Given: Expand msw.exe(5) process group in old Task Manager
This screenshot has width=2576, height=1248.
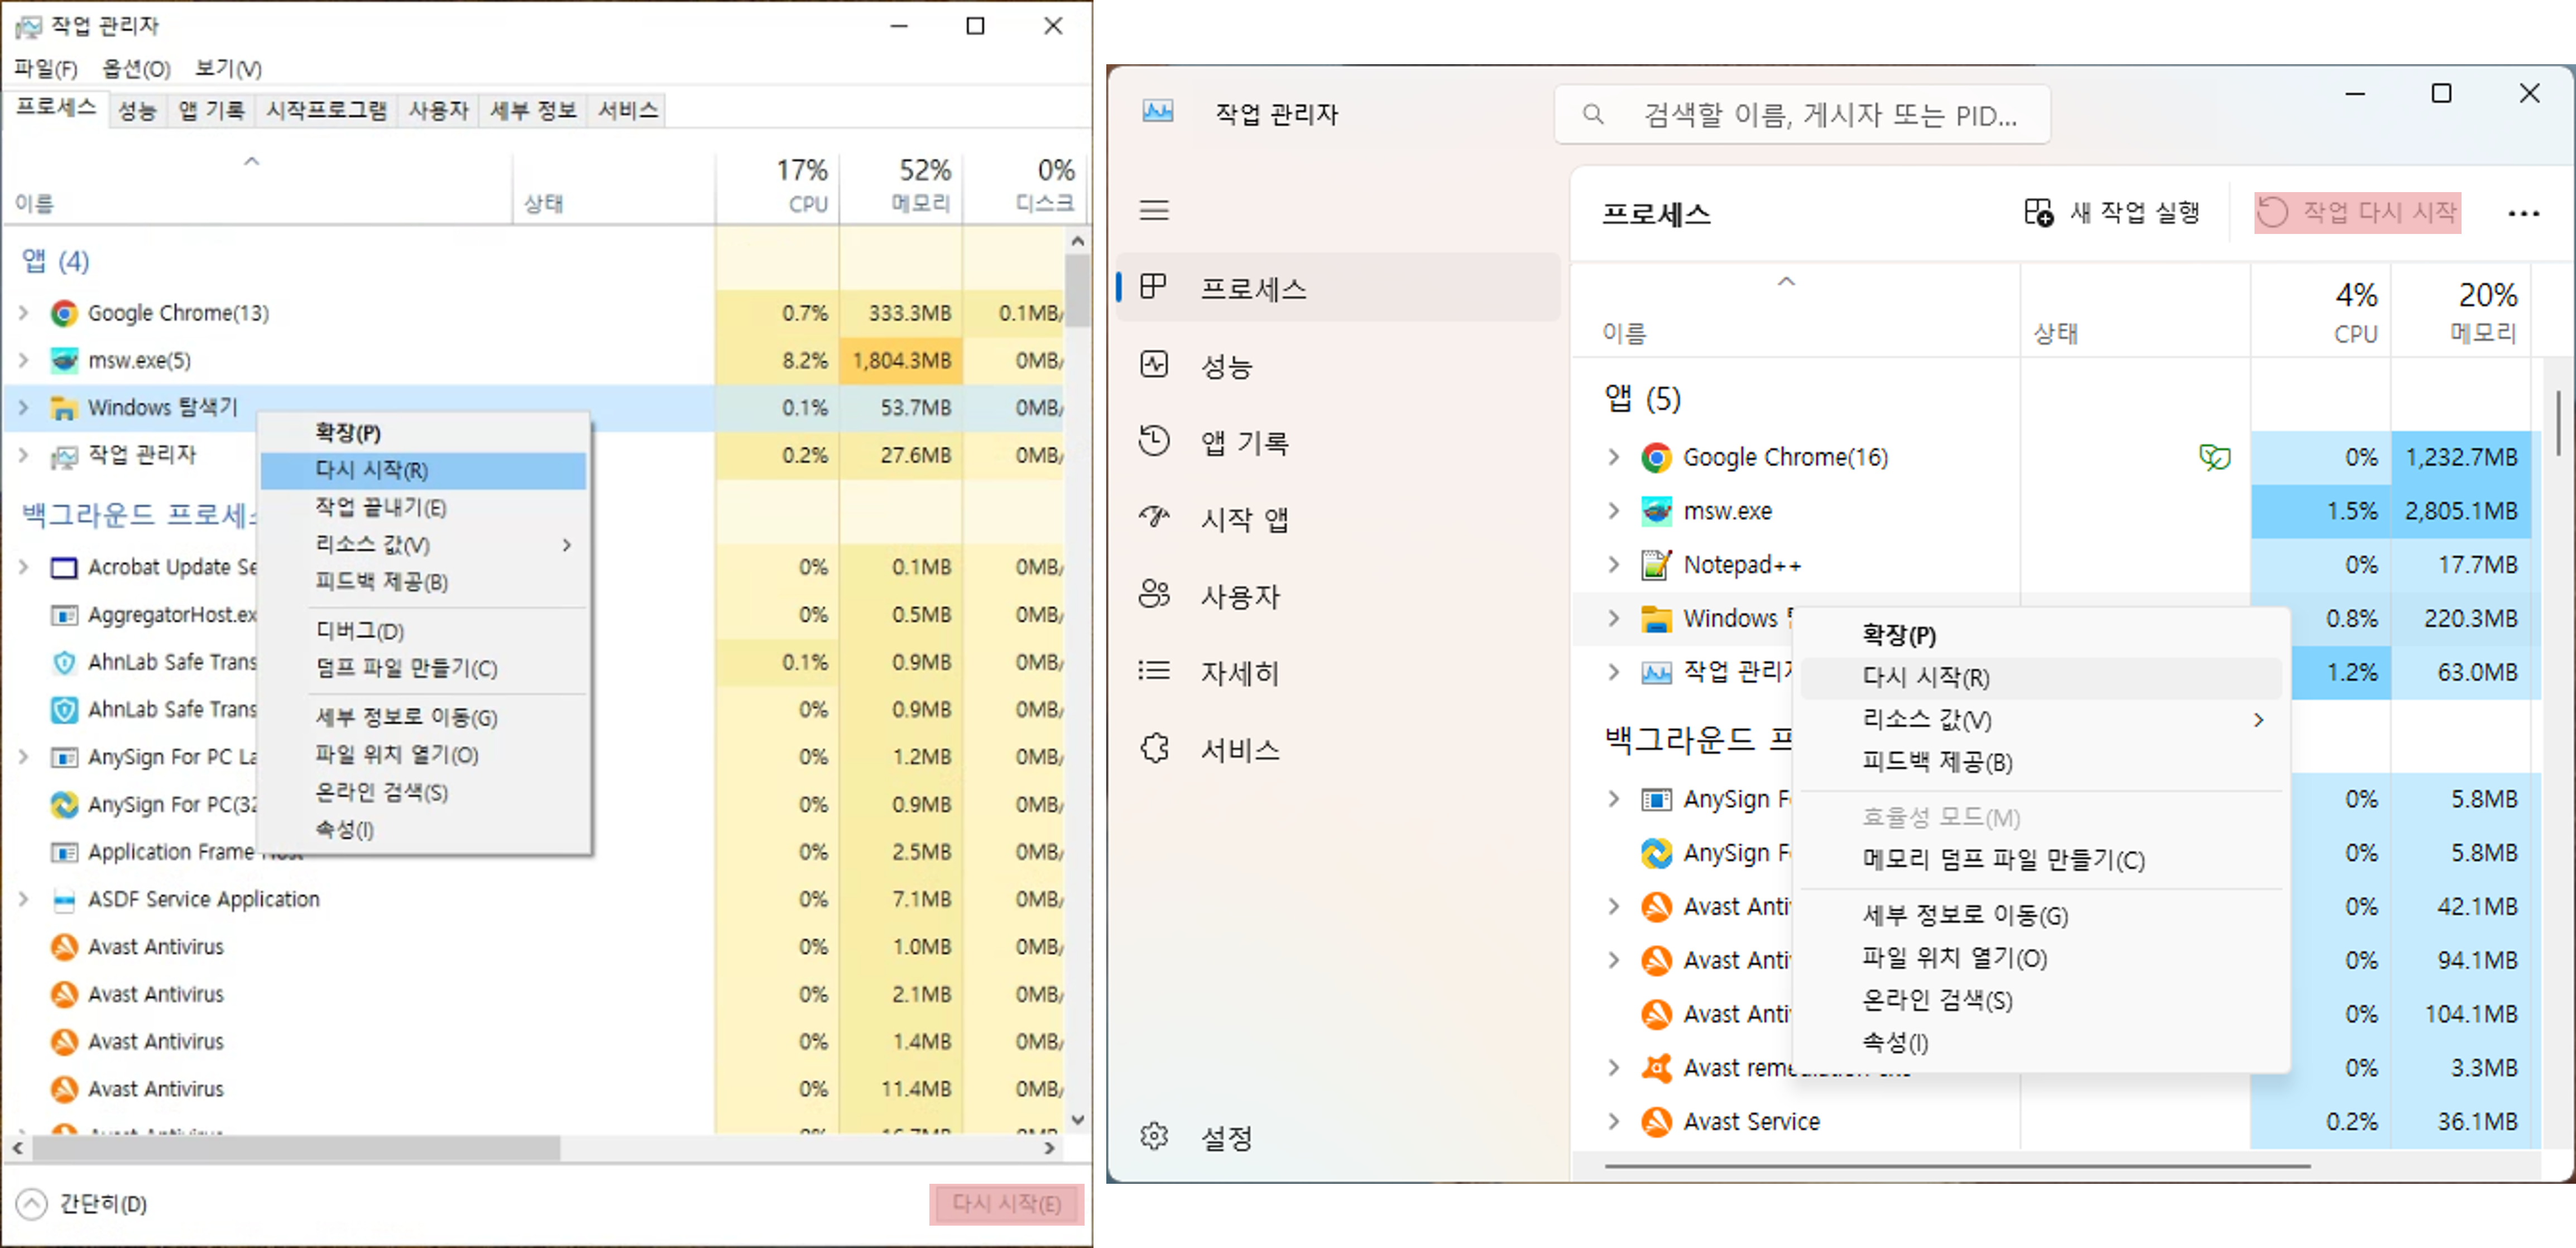Looking at the screenshot, I should 24,360.
